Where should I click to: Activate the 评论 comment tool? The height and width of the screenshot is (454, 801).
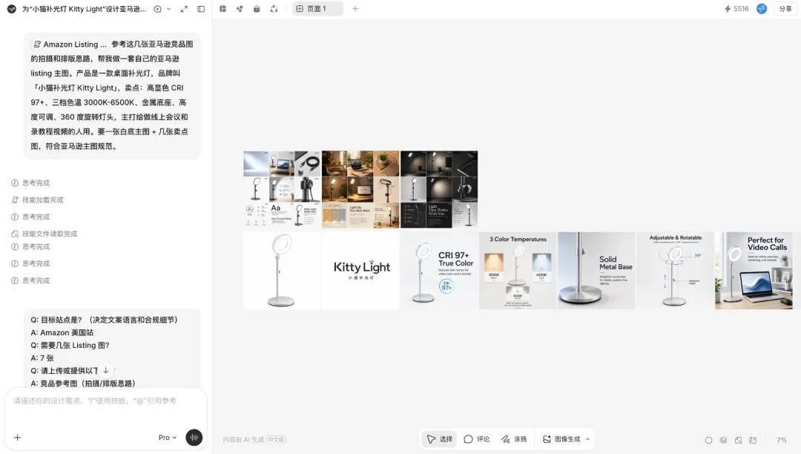click(477, 439)
